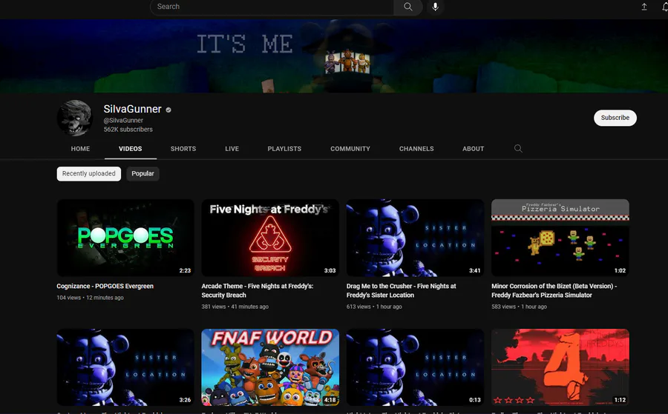Open the 3:26 Sister Location thumbnail
The height and width of the screenshot is (414, 668).
coord(125,367)
